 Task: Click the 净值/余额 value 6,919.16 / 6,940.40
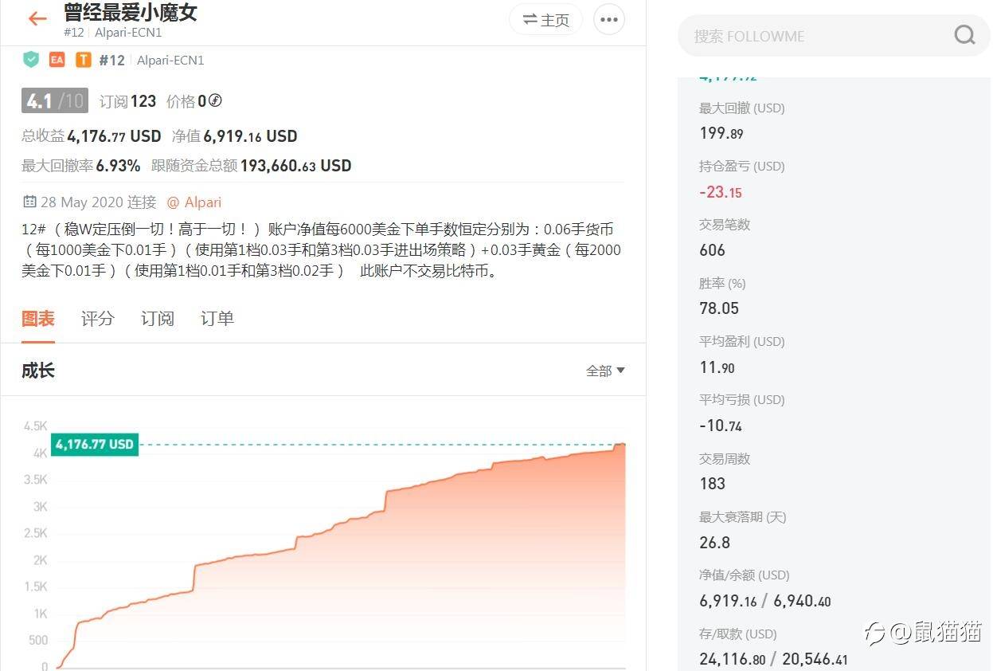tap(764, 601)
